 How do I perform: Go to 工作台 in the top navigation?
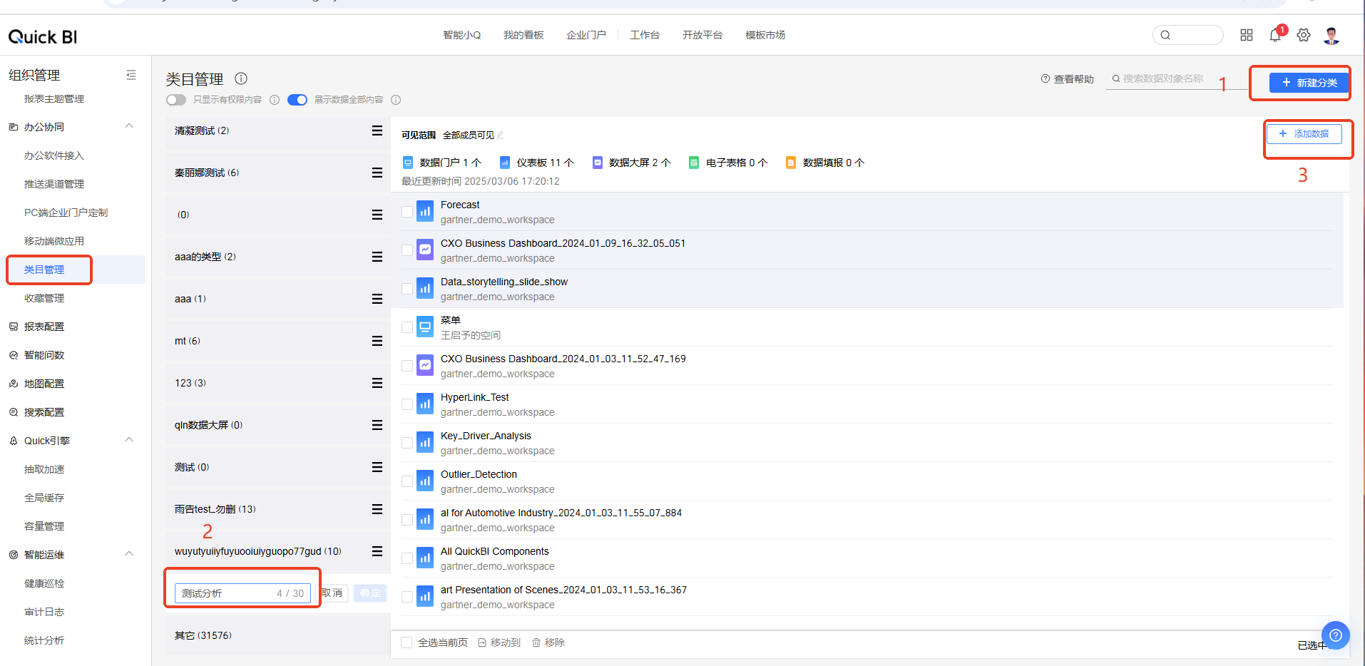(645, 35)
